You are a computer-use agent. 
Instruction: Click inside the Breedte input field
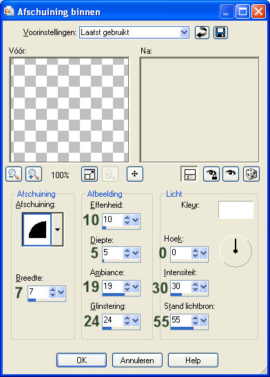click(x=39, y=292)
